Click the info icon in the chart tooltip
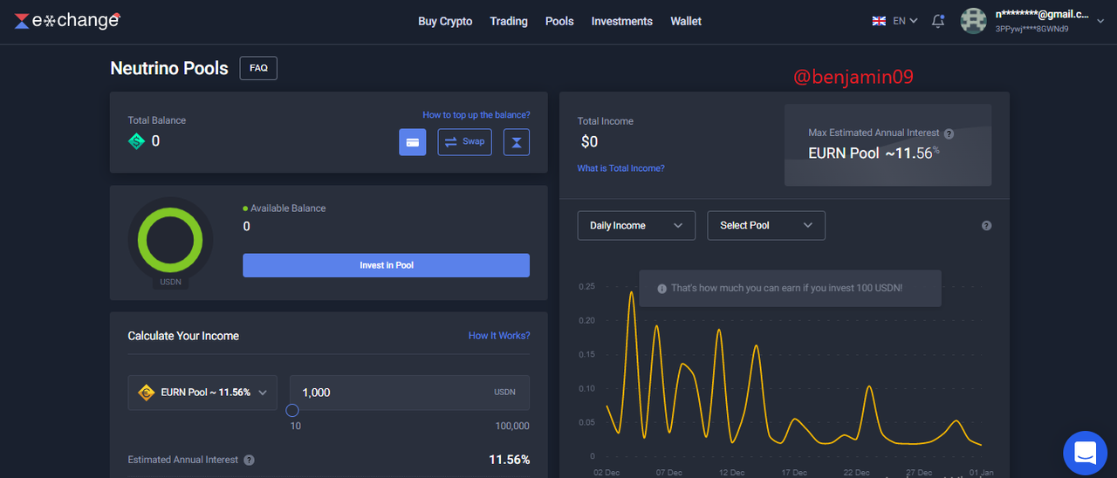 point(661,289)
